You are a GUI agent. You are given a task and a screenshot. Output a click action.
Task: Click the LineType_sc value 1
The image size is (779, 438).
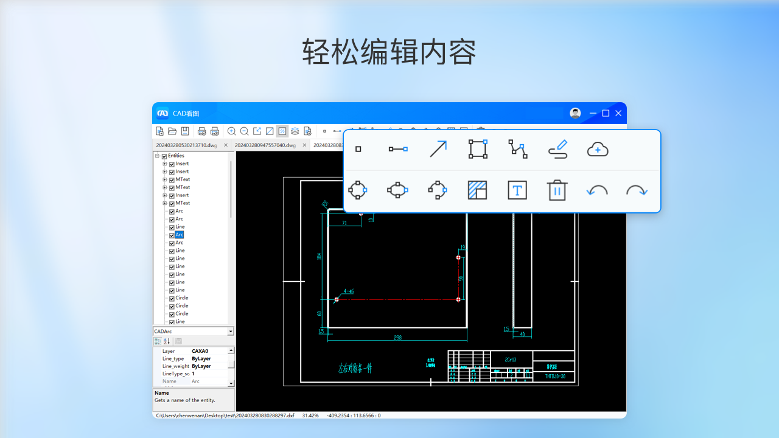(x=194, y=374)
